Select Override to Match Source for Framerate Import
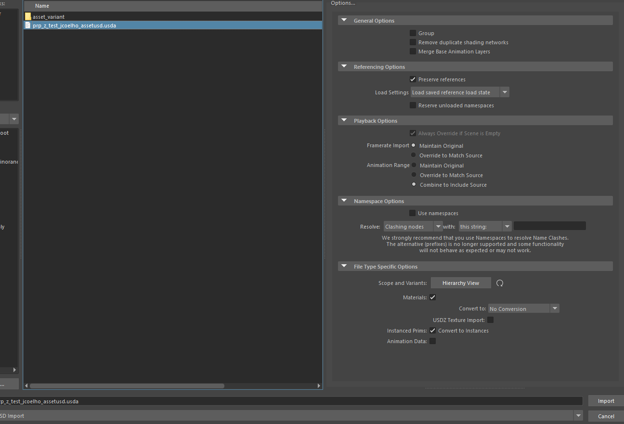This screenshot has height=424, width=624. click(414, 155)
